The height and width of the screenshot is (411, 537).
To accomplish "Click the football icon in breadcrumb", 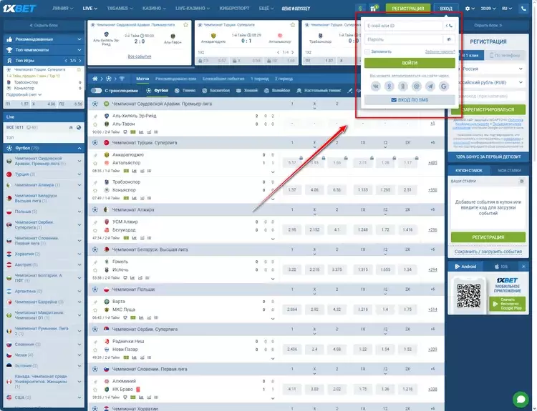I will coord(109,79).
